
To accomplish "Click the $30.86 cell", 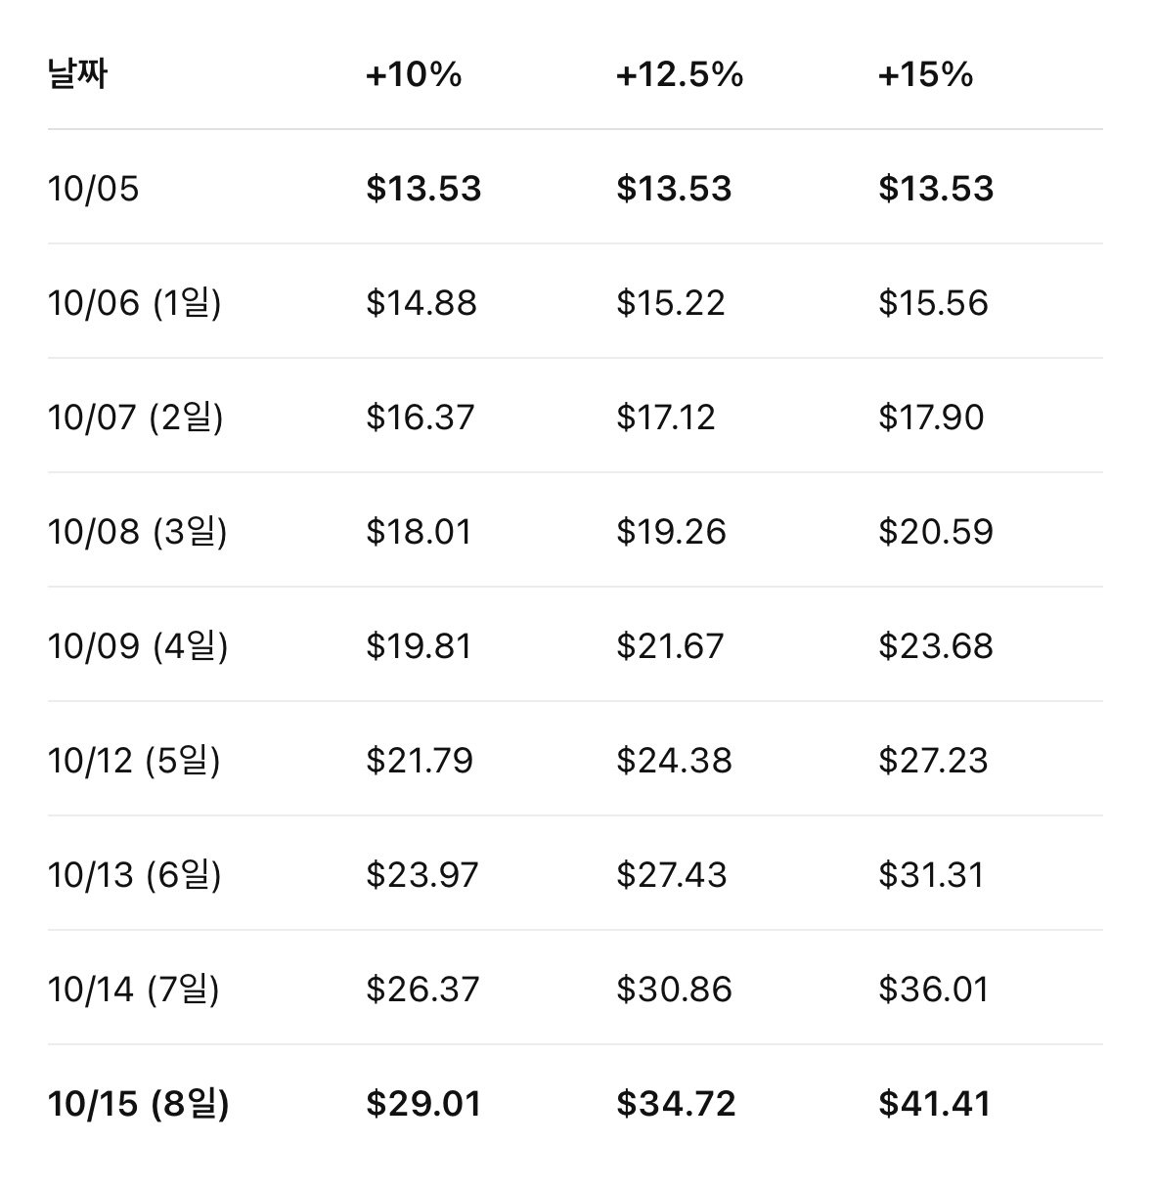I will [x=674, y=990].
